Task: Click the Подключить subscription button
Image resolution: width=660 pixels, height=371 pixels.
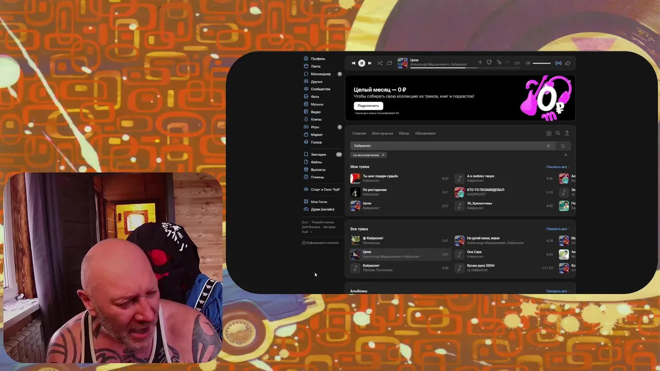Action: (368, 106)
